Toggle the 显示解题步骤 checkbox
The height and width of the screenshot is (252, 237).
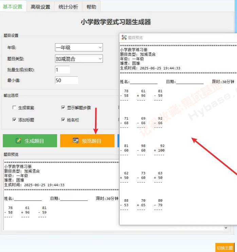click(63, 107)
